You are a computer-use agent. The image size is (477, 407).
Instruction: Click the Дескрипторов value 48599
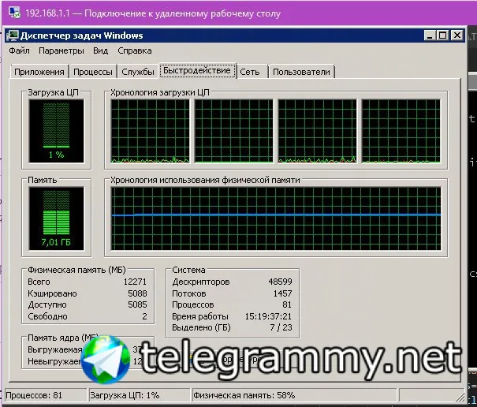(280, 282)
